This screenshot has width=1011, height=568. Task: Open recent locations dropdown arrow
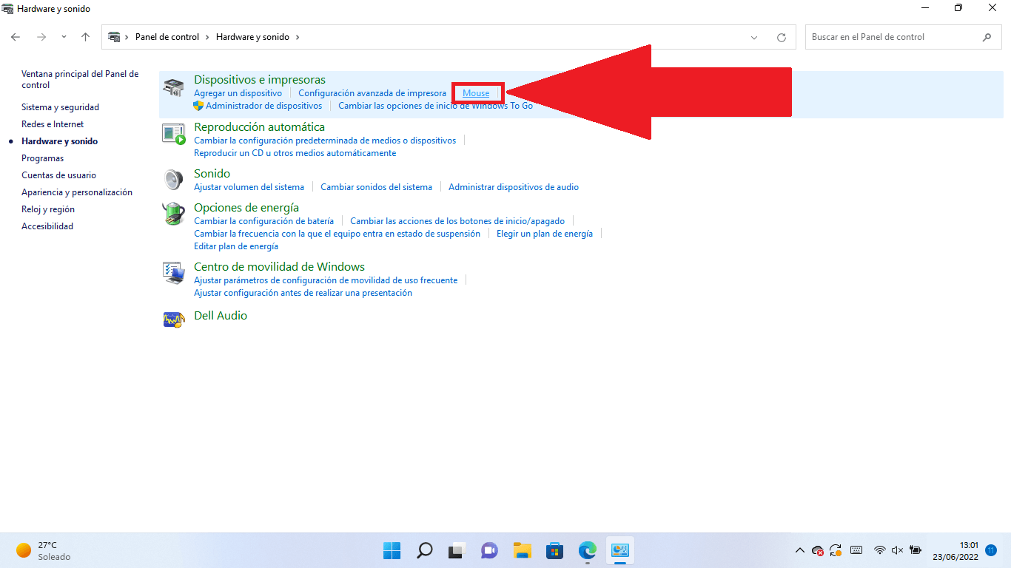[64, 37]
